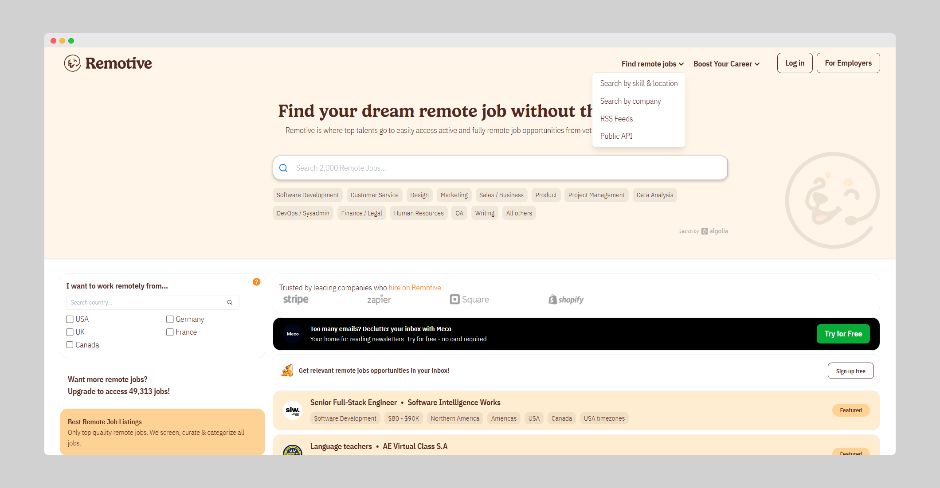The image size is (940, 488).
Task: Filter by All others category
Action: pos(519,213)
